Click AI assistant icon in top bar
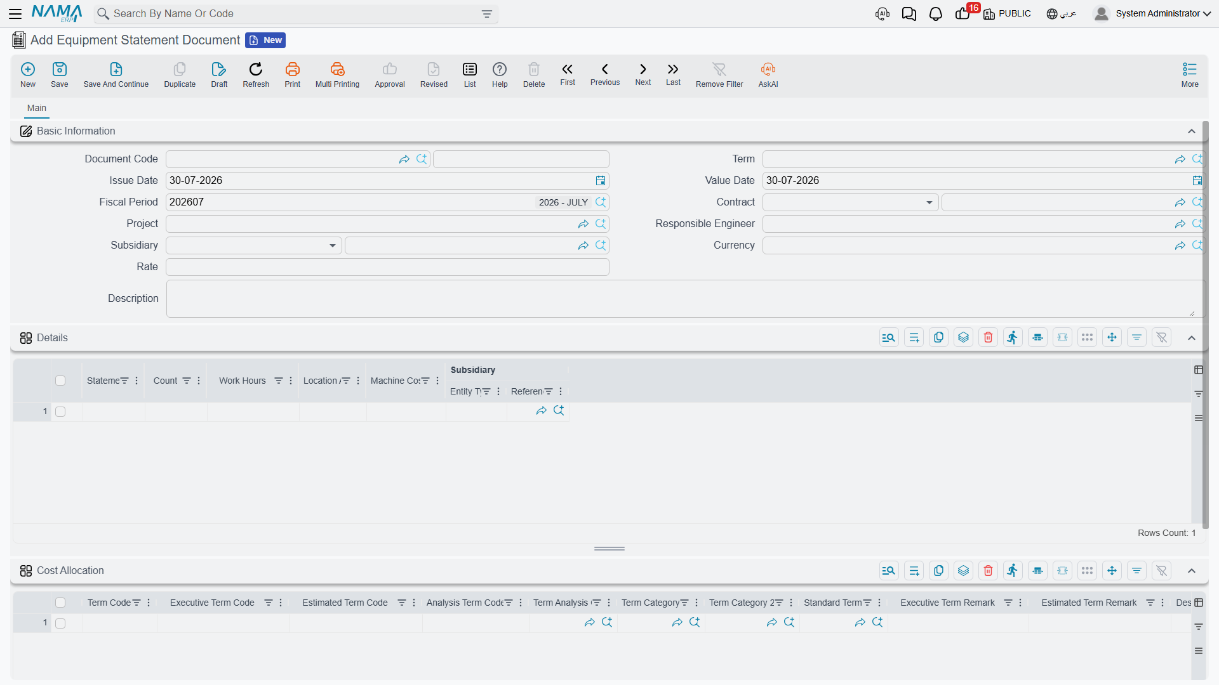 tap(883, 14)
